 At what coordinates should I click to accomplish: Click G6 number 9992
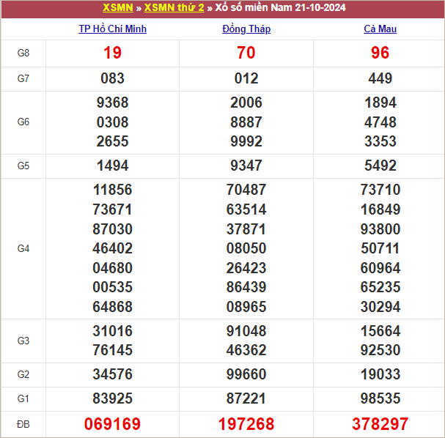(x=246, y=141)
